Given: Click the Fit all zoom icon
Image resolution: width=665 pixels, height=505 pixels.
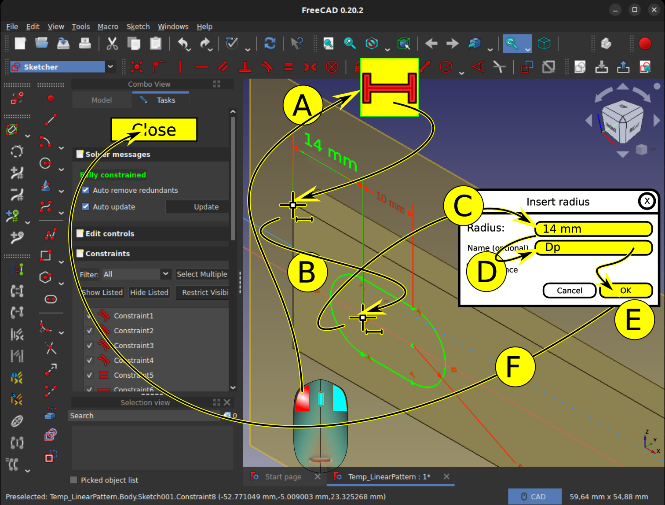Looking at the screenshot, I should pyautogui.click(x=329, y=43).
